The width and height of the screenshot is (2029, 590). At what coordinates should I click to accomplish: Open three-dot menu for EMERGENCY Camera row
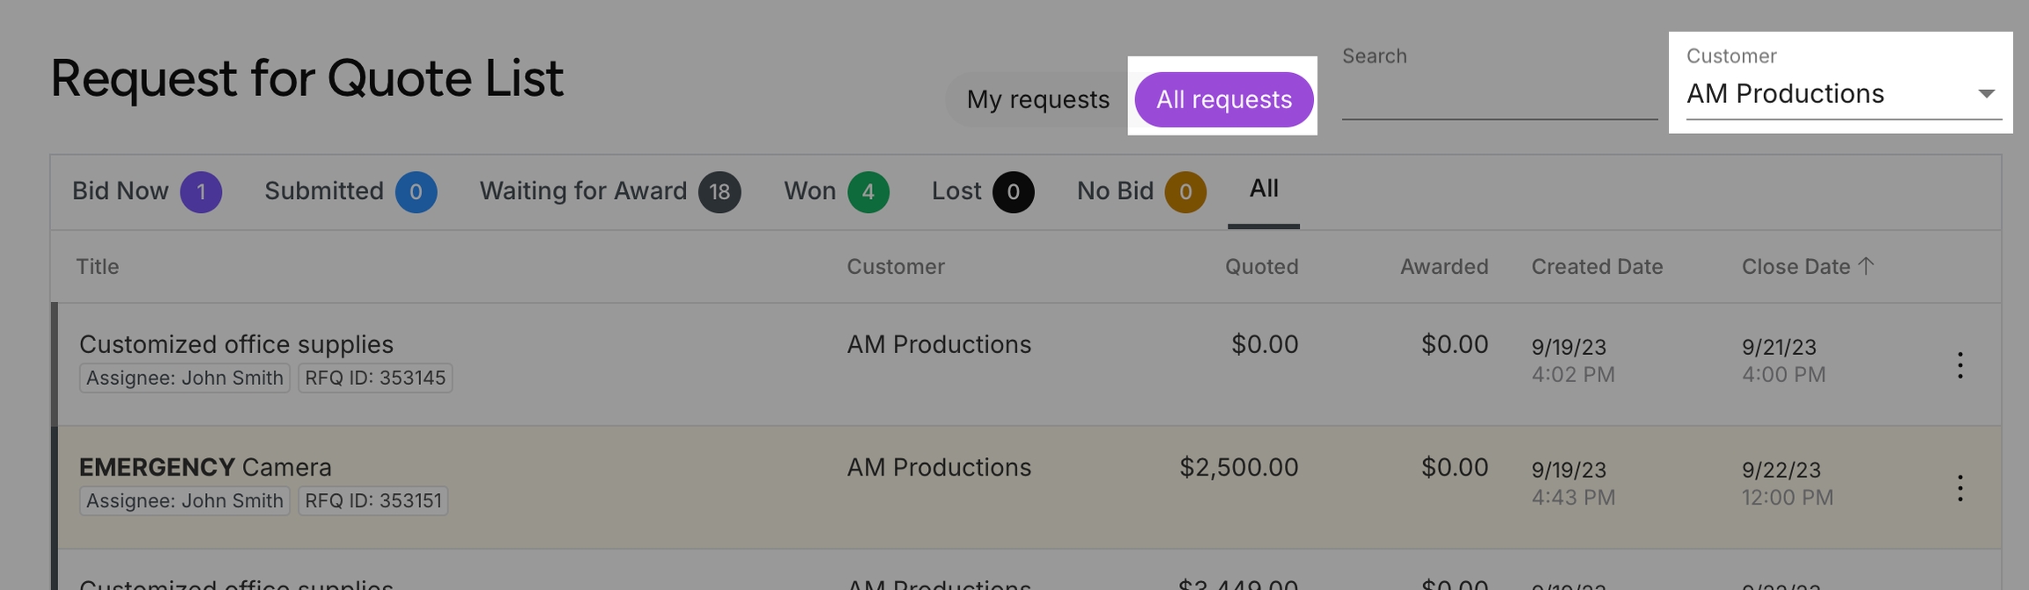(x=1960, y=488)
